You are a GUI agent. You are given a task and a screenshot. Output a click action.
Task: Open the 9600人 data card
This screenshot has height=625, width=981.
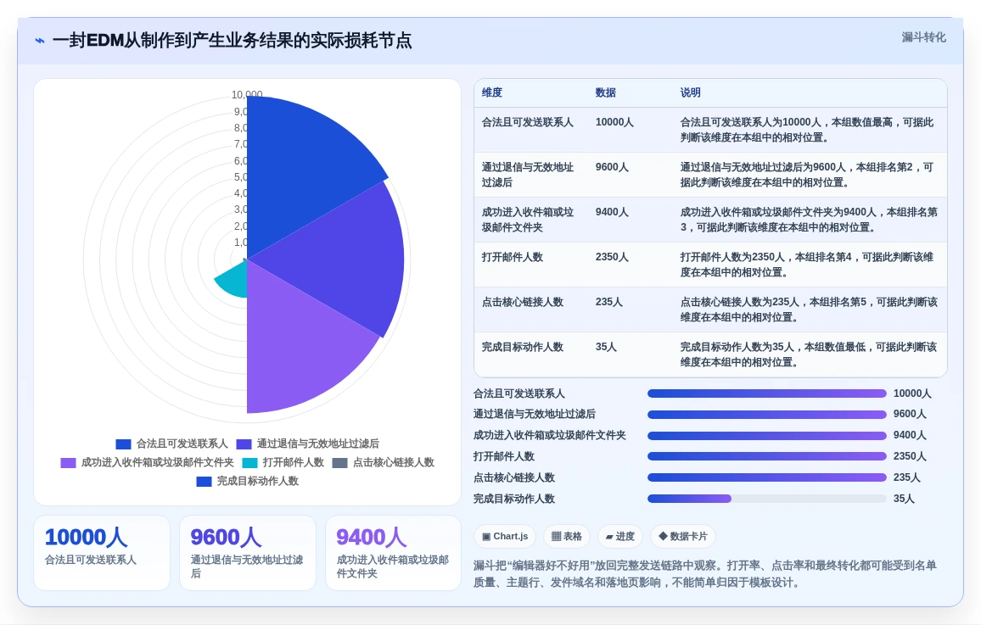coord(248,553)
